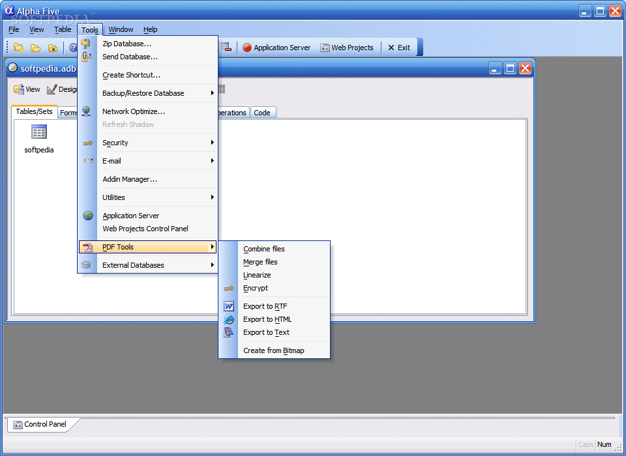626x456 pixels.
Task: Choose Export to RTF
Action: [275, 306]
